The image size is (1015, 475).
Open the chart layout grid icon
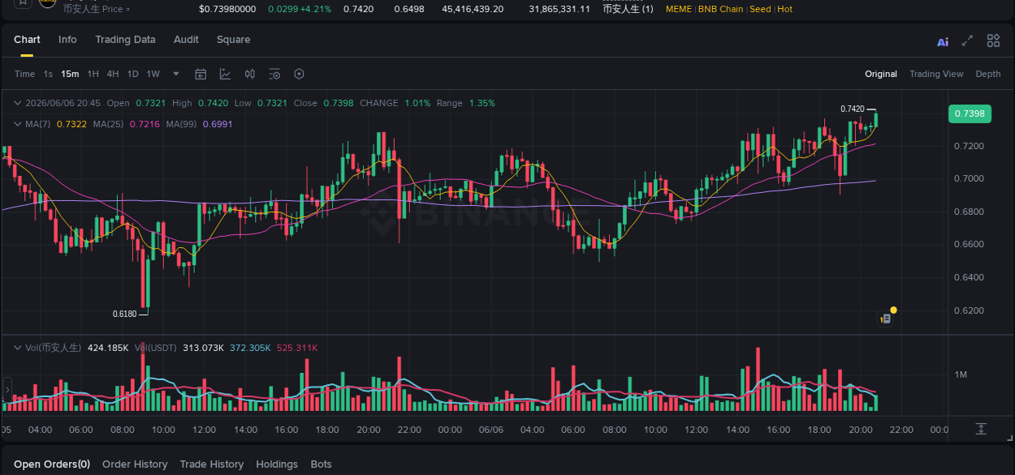993,41
